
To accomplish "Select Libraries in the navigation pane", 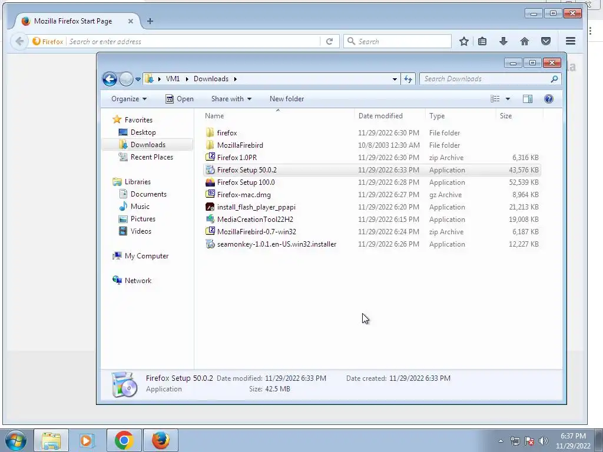I will 137,182.
